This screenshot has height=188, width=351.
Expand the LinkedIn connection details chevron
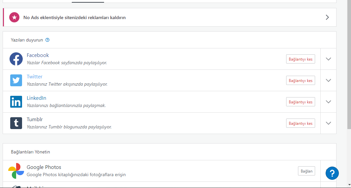tap(328, 102)
